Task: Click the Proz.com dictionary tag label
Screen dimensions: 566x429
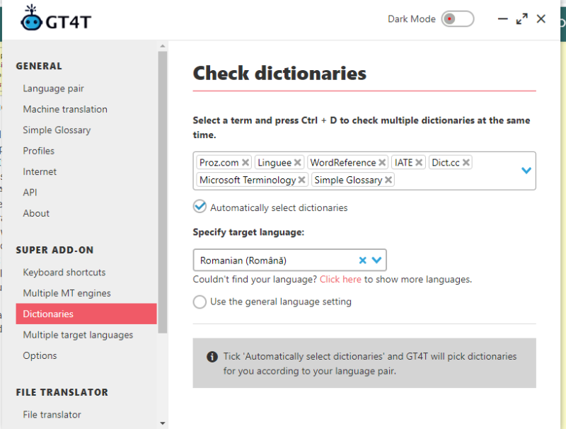Action: [x=219, y=163]
